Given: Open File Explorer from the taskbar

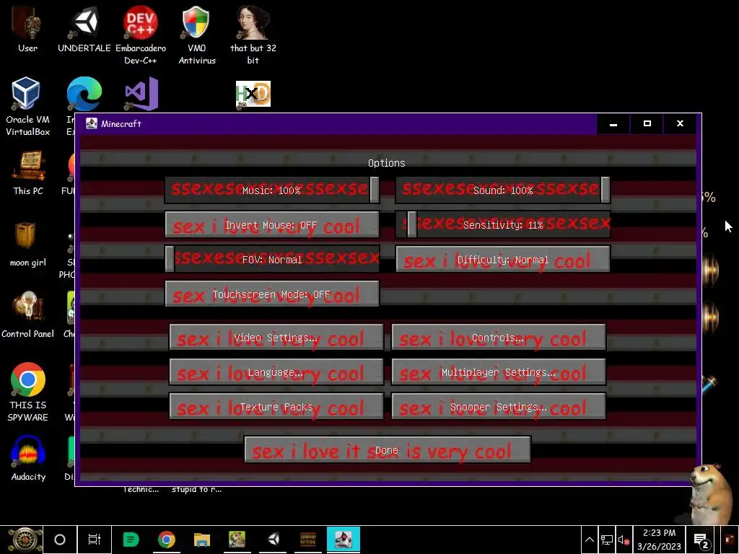Looking at the screenshot, I should (202, 540).
